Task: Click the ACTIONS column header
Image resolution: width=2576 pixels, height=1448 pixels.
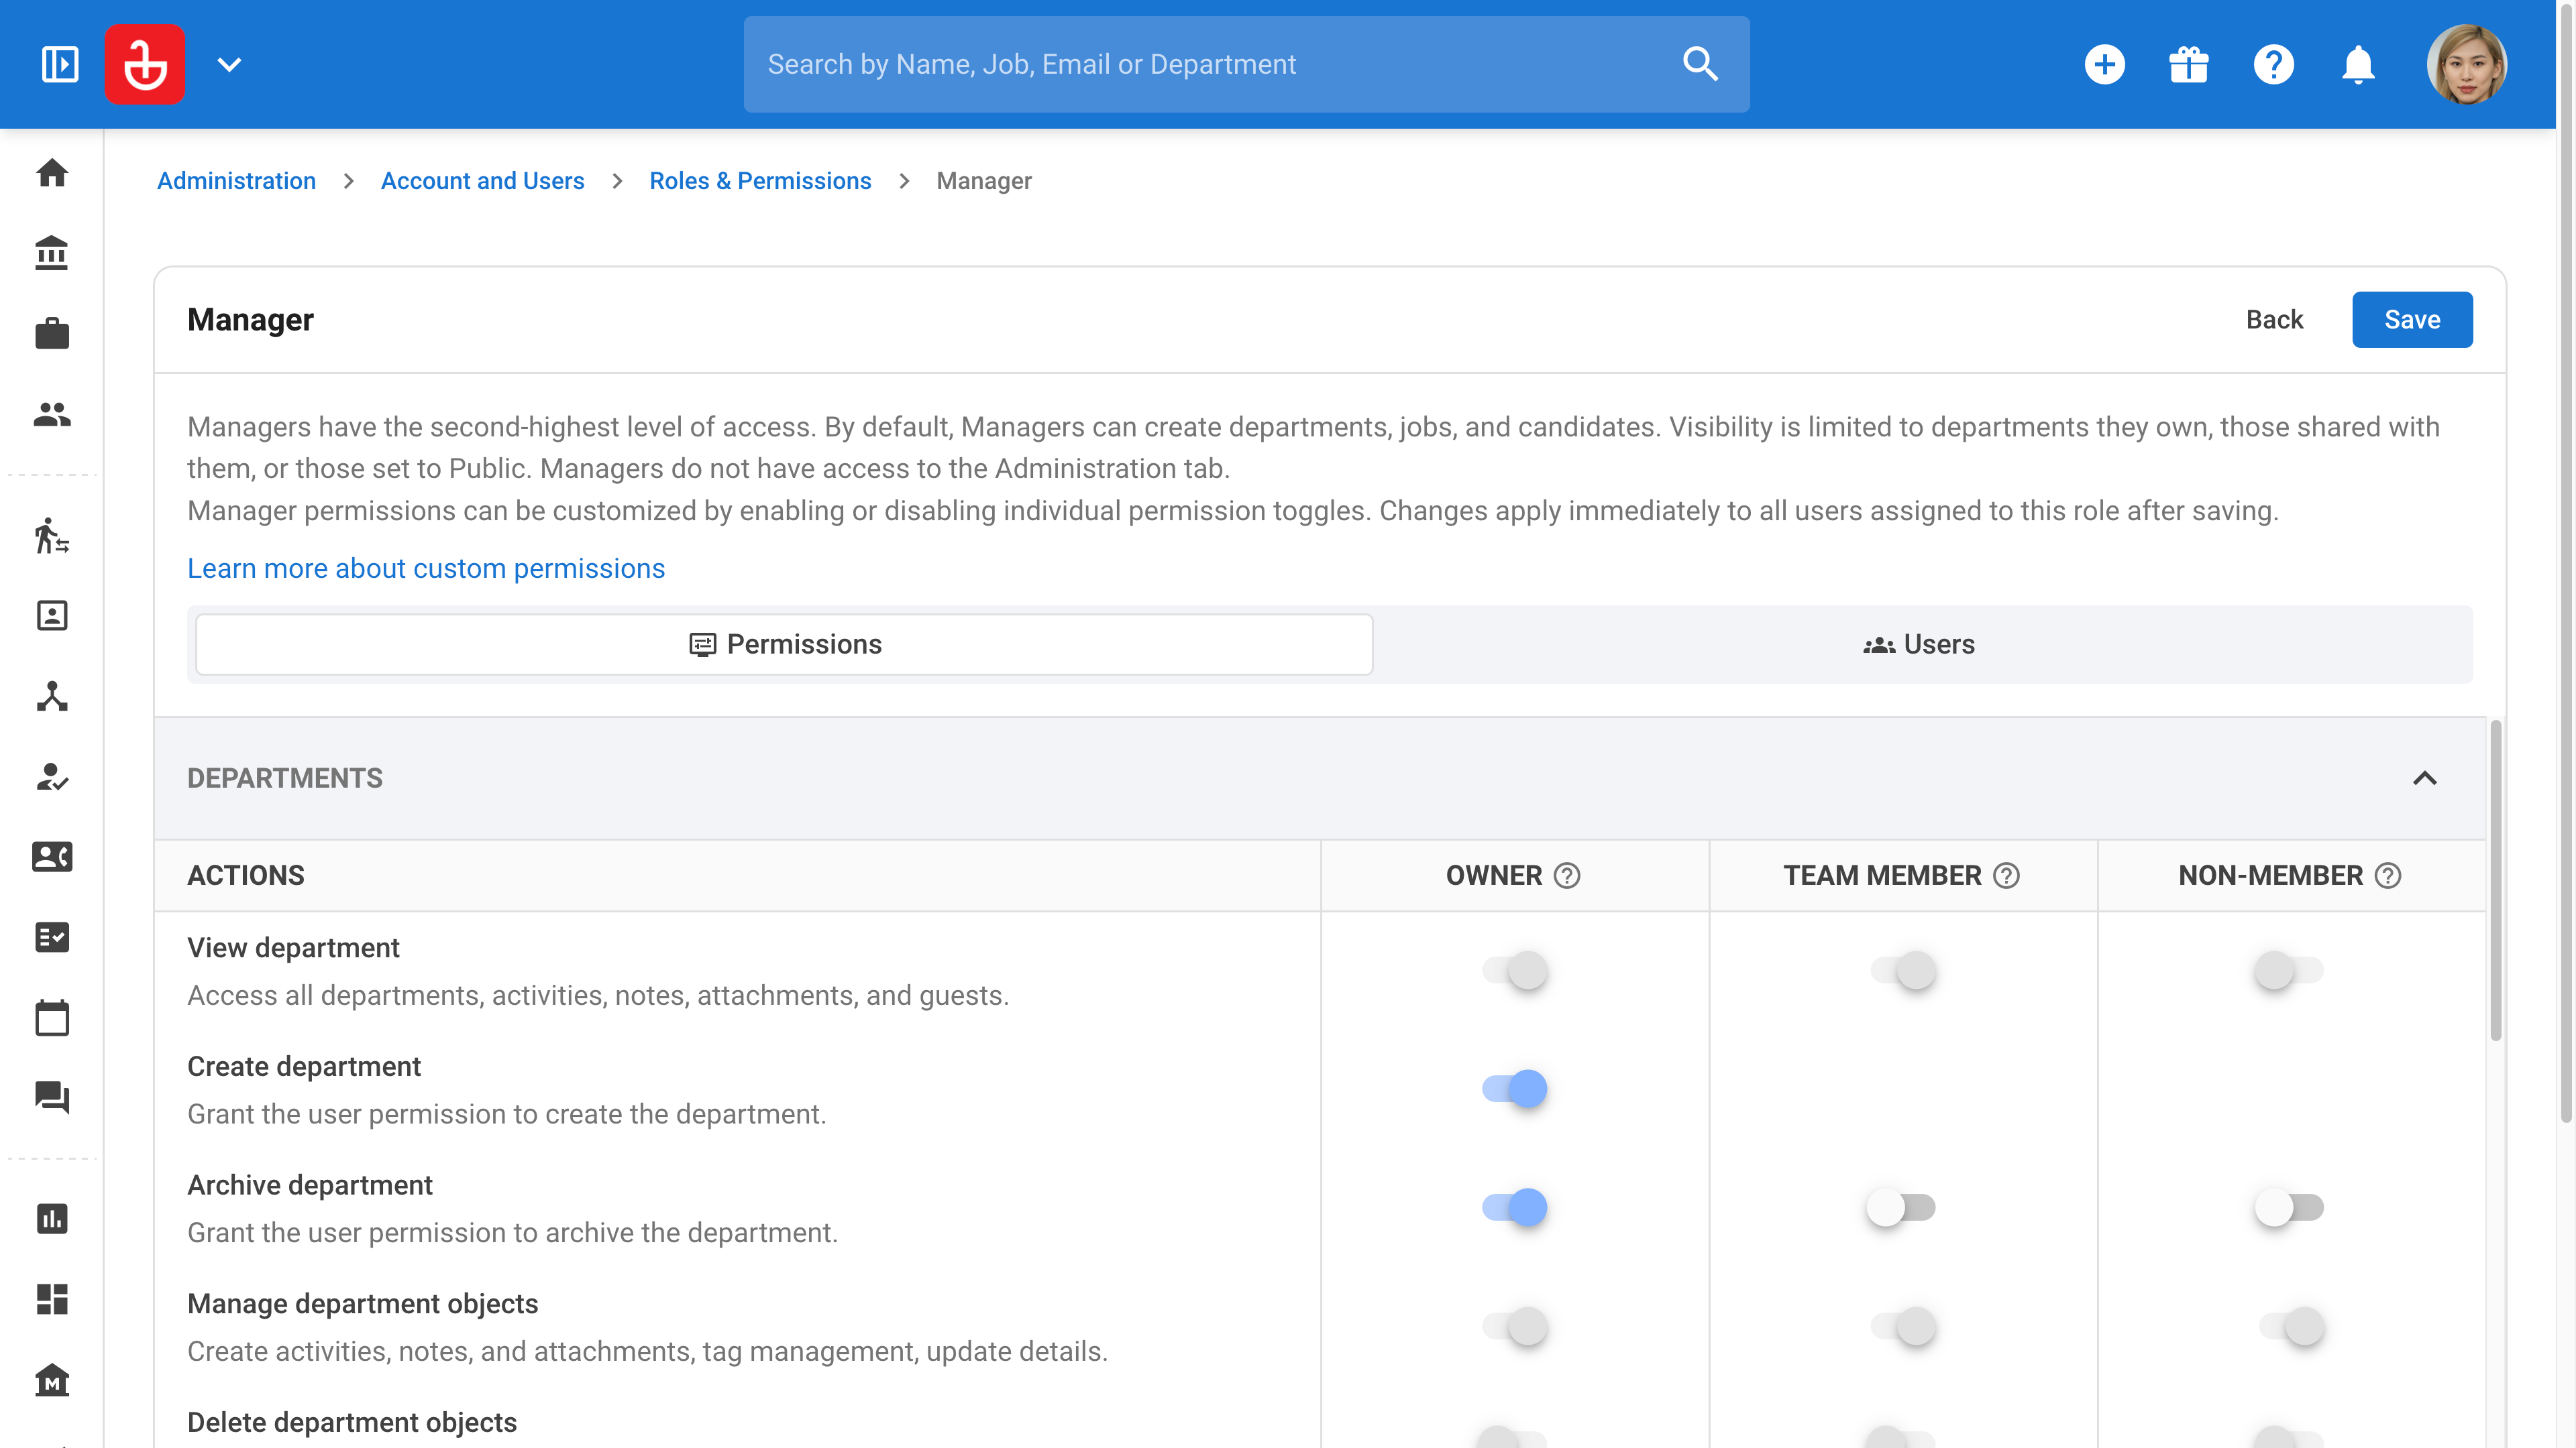Action: click(246, 876)
